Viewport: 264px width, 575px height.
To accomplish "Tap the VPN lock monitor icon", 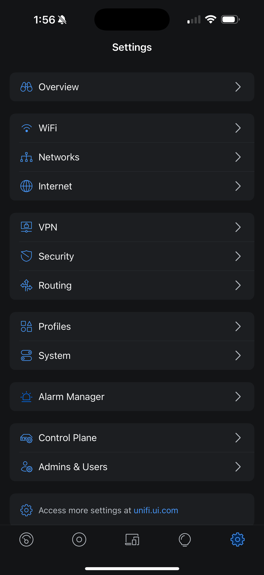I will (x=26, y=227).
